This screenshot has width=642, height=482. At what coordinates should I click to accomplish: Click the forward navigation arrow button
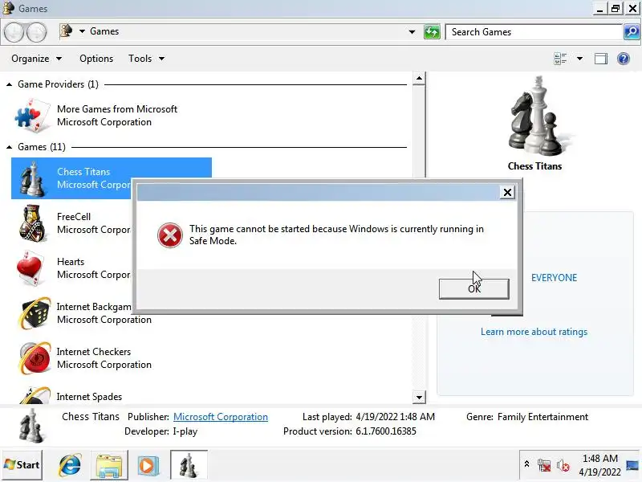click(x=36, y=32)
